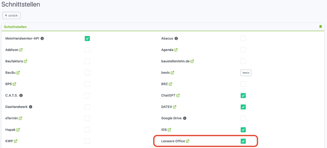327x148 pixels.
Task: Open eTermin external link icon
Action: [20, 118]
